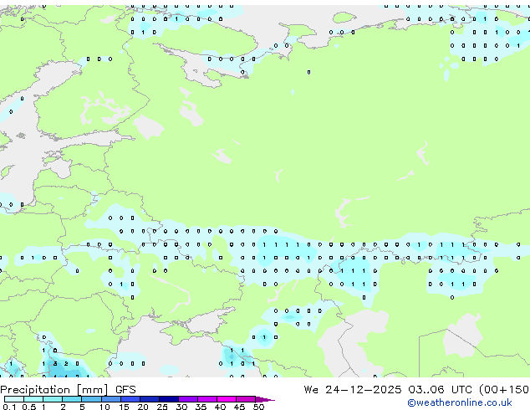Click the '0.5' legend scale label
Viewport: 530px width, 410px height.
click(28, 407)
